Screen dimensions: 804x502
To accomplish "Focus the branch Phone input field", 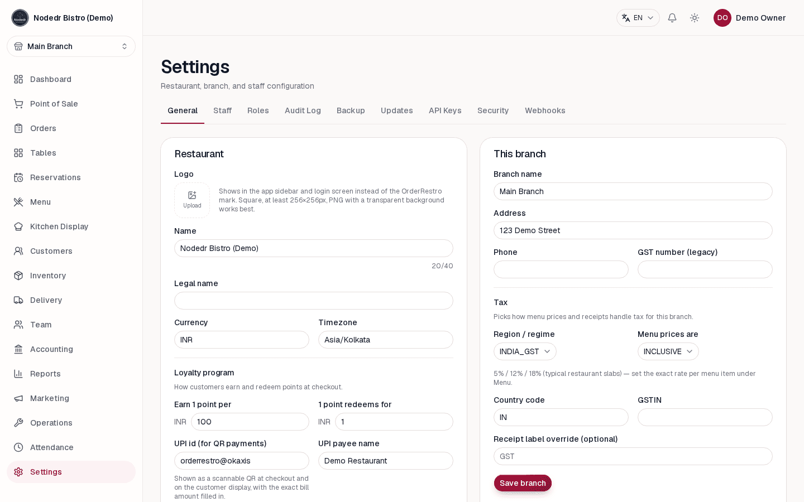I will (561, 269).
